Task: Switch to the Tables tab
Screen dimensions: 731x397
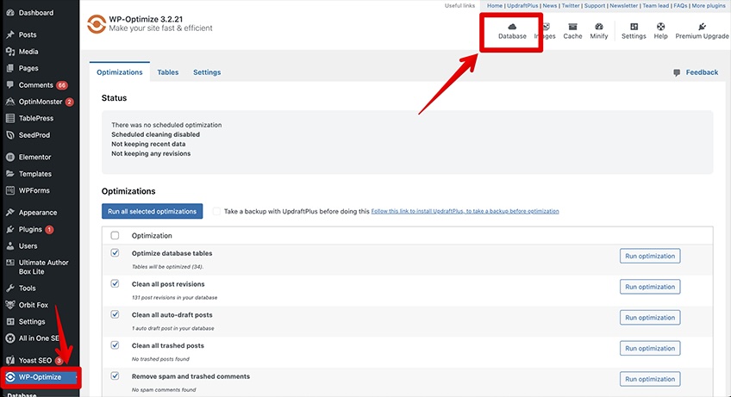Action: 168,72
